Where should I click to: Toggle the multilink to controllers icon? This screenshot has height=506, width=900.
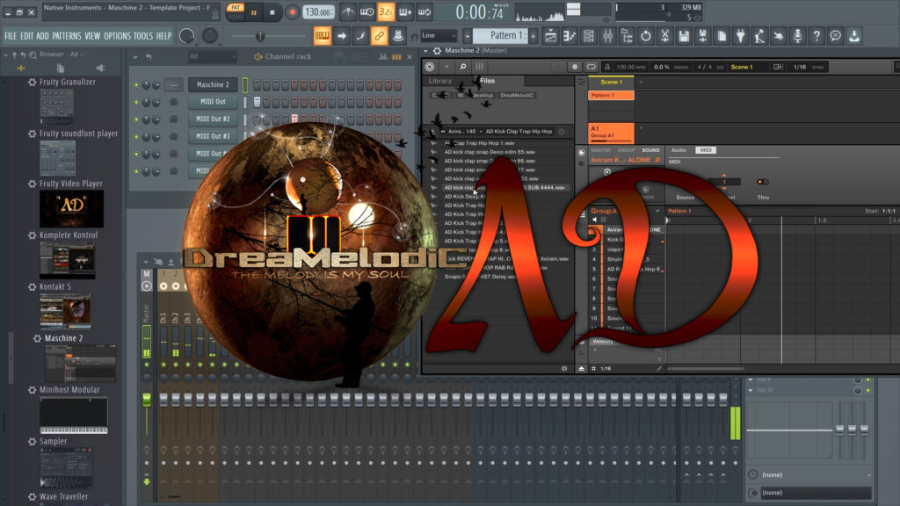[x=379, y=35]
